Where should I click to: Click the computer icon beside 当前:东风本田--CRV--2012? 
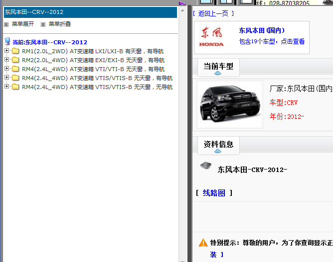pyautogui.click(x=7, y=42)
